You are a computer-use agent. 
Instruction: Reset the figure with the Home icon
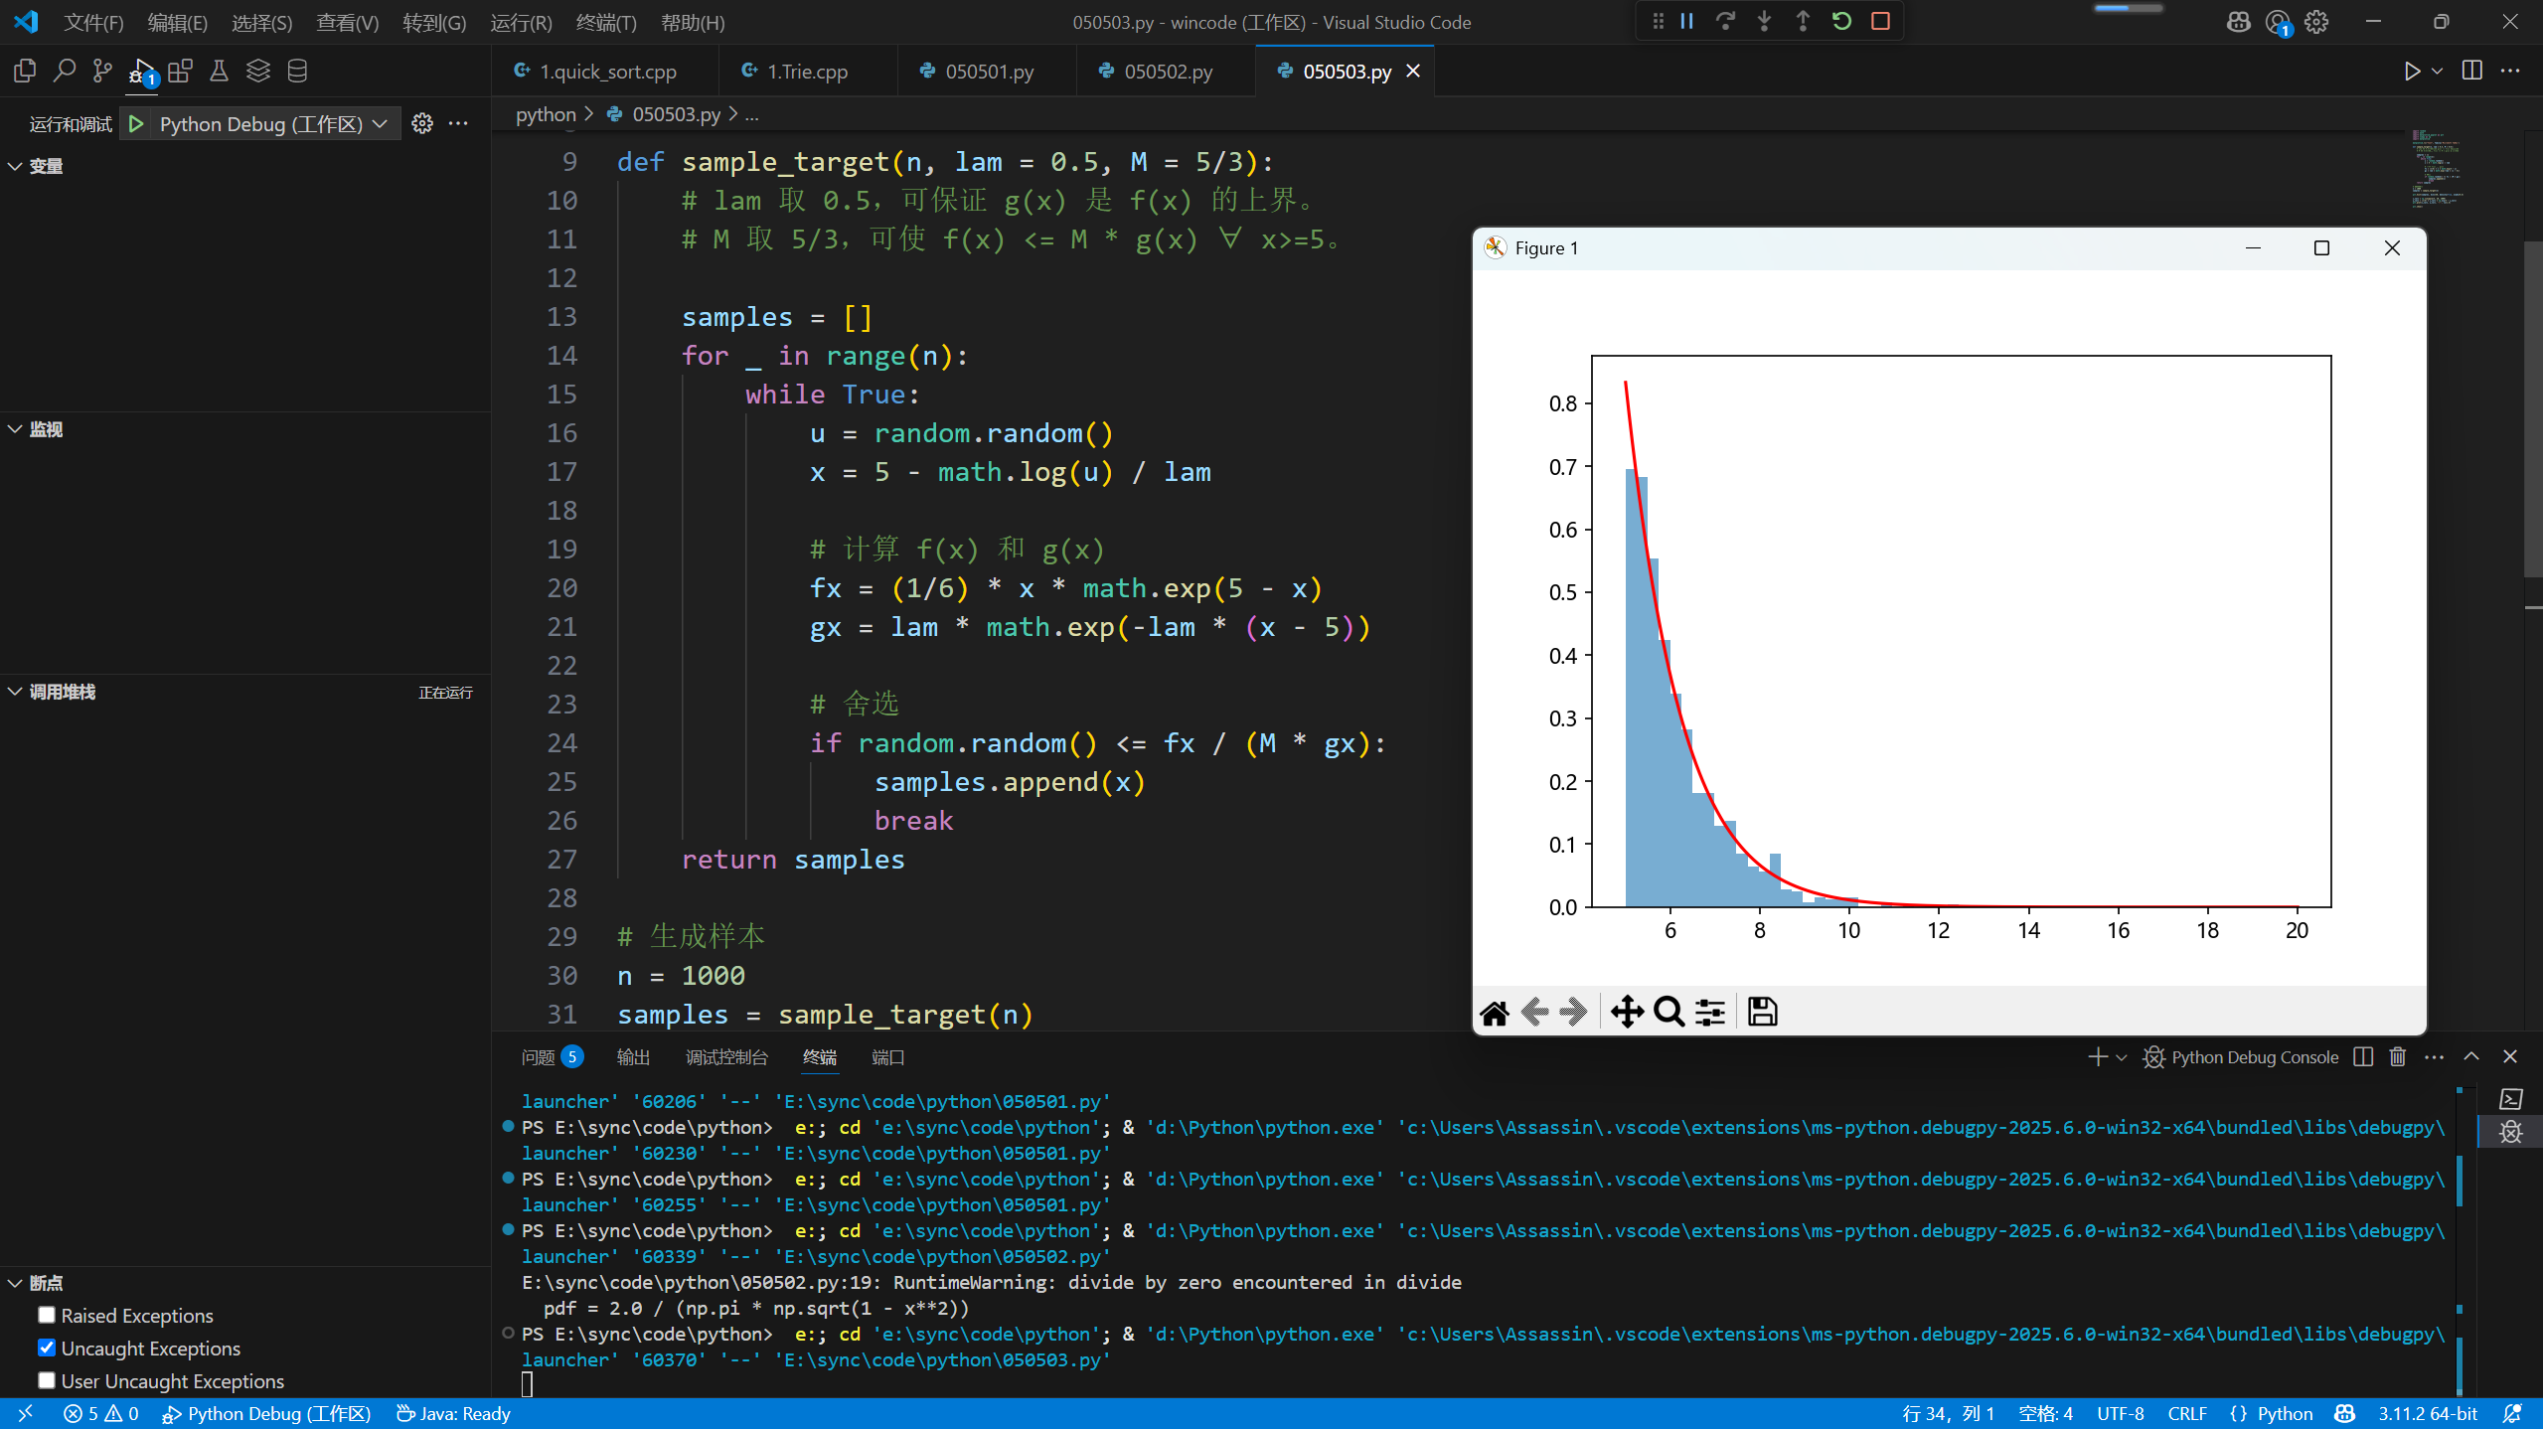pyautogui.click(x=1495, y=1012)
